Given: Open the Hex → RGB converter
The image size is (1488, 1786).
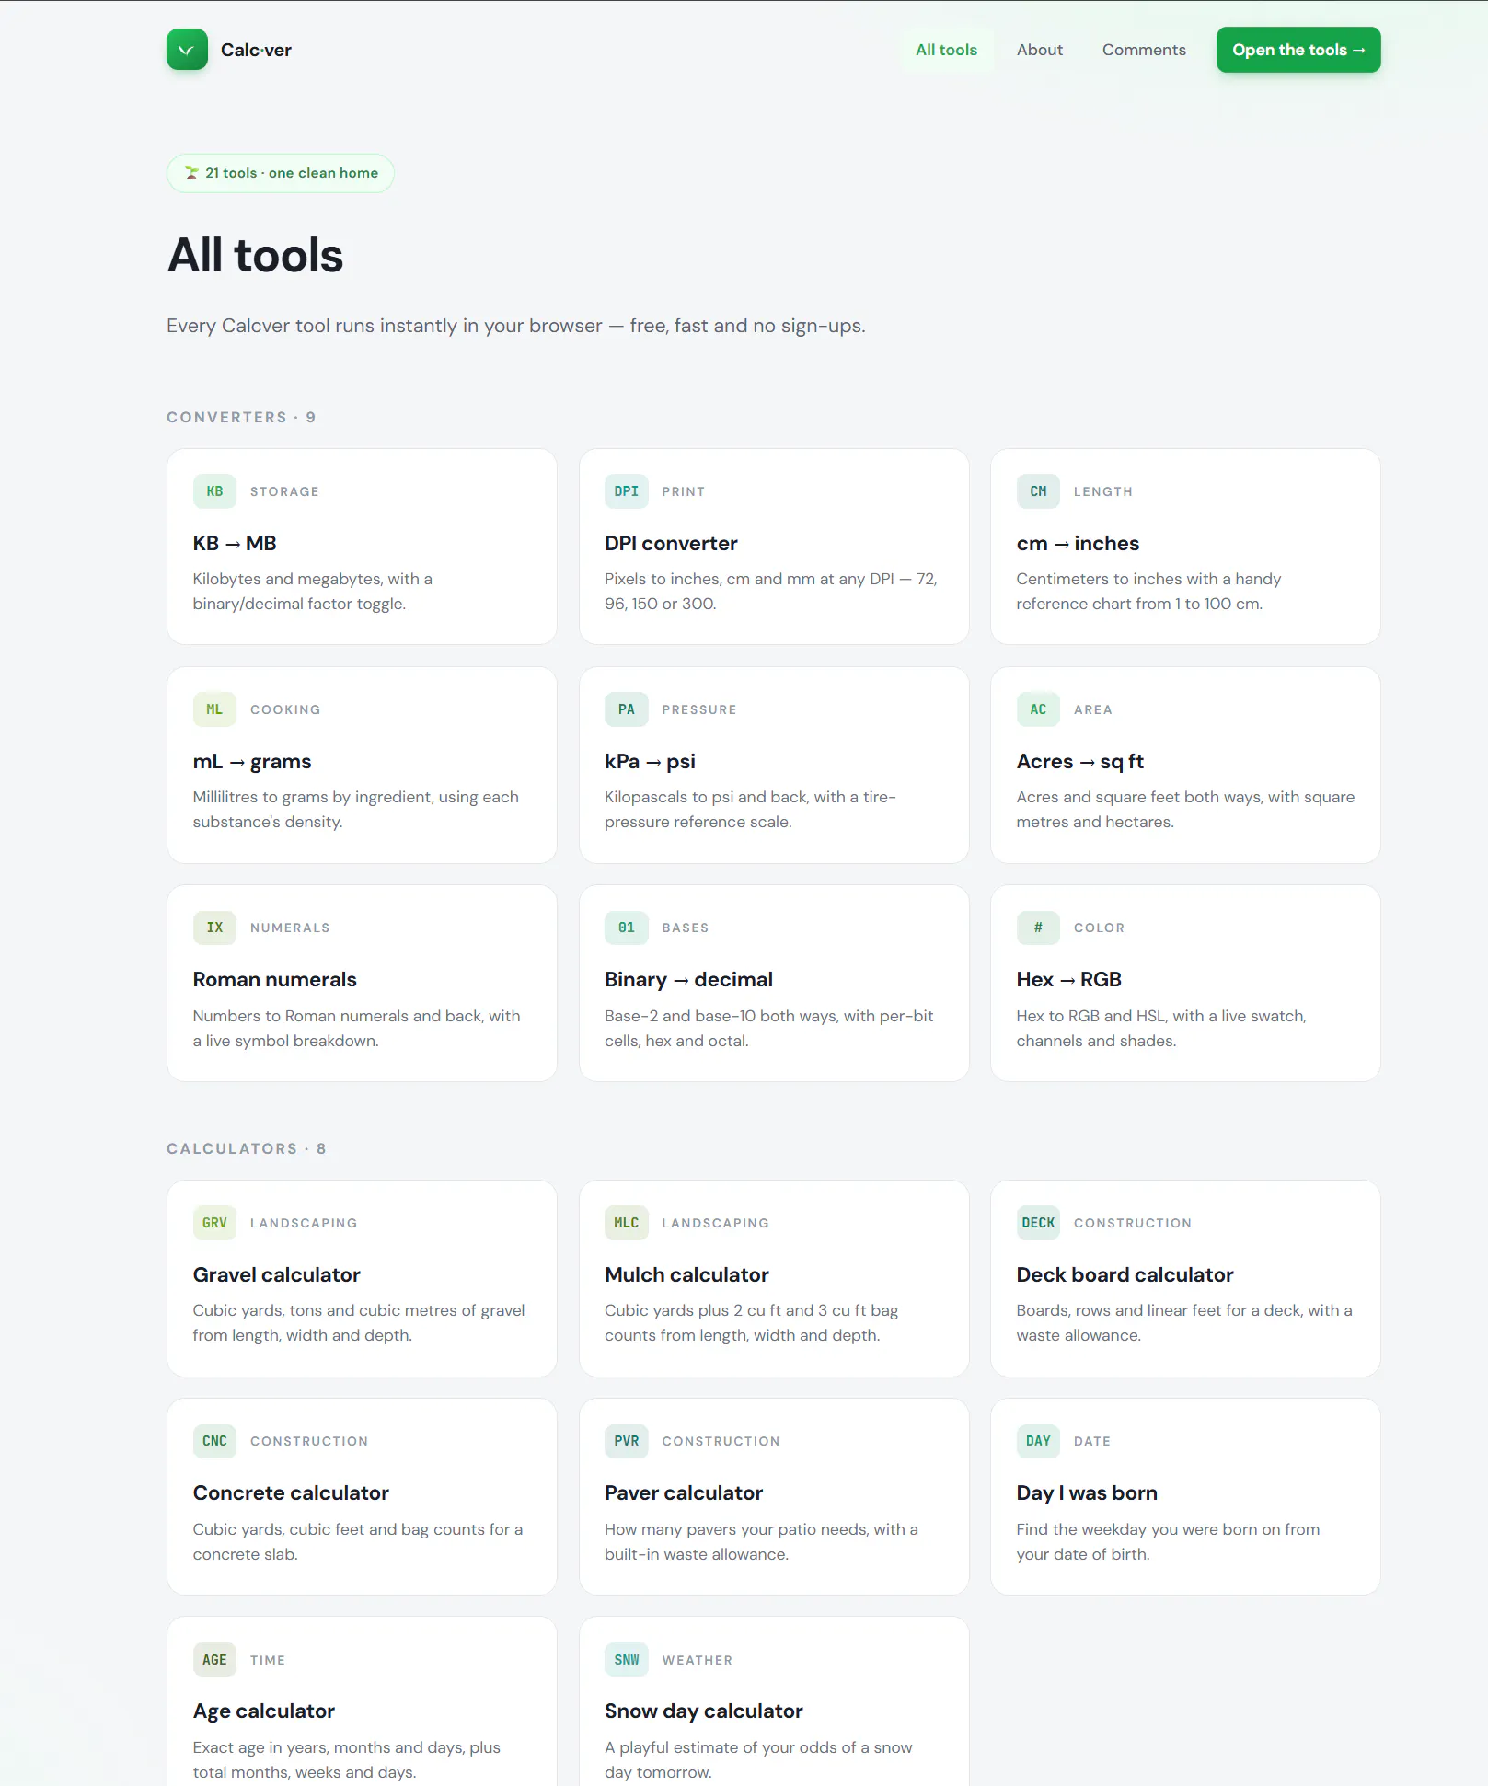Looking at the screenshot, I should point(1185,983).
